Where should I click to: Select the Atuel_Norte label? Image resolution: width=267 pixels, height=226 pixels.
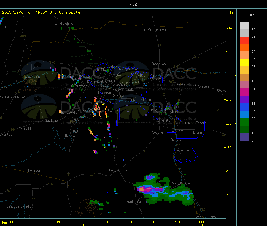tap(141, 100)
